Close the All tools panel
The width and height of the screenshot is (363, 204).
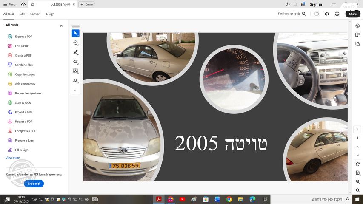pos(61,25)
